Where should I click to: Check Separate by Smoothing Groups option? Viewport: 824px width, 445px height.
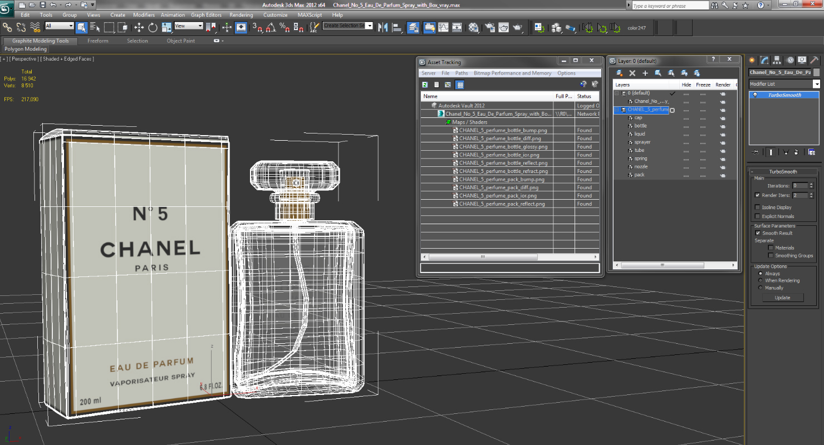[771, 255]
